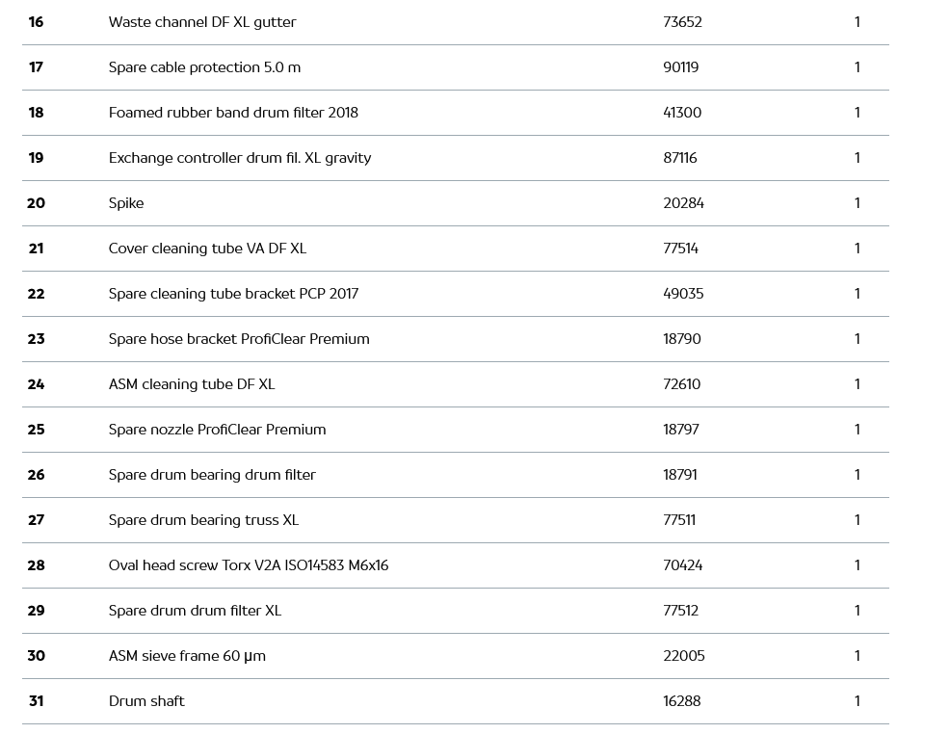Click Oval head screw Torx V2A entry
The image size is (950, 734).
pyautogui.click(x=249, y=565)
